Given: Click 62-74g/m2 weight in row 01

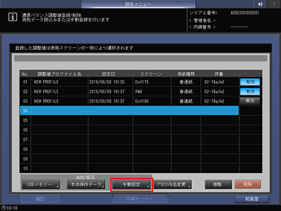Looking at the screenshot, I should point(214,82).
